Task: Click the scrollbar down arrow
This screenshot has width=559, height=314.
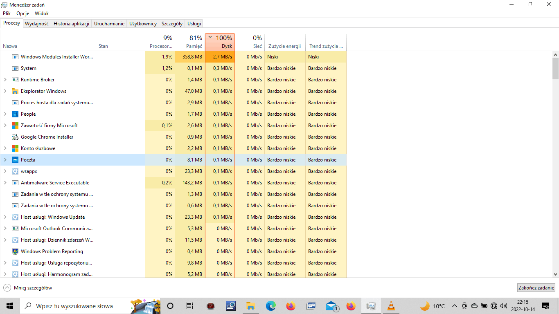Action: click(x=555, y=274)
